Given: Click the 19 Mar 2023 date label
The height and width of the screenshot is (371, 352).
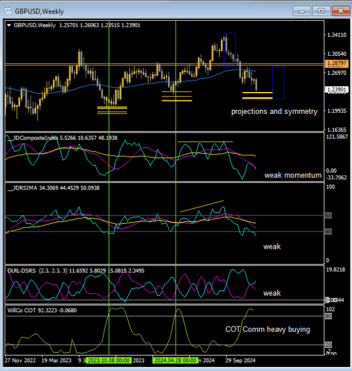Looking at the screenshot, I should coord(56,360).
